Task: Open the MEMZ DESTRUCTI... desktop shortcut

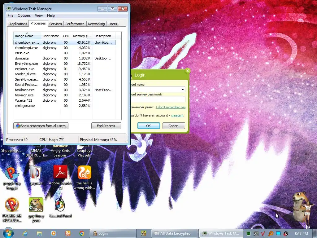Action: coord(36,151)
